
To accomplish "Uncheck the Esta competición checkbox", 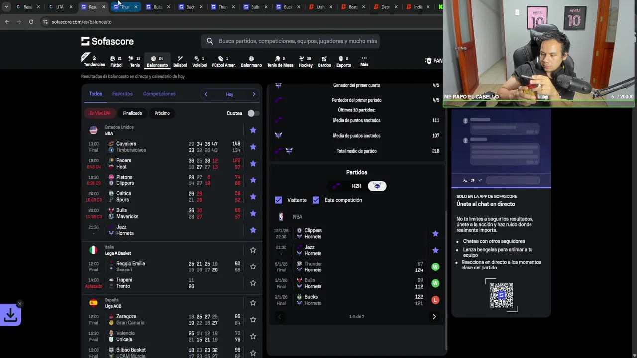I will point(316,200).
